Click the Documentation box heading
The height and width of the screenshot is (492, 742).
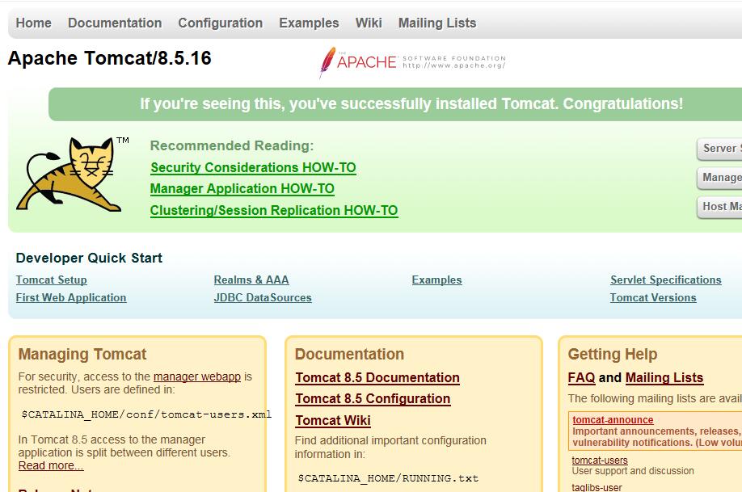tap(349, 354)
